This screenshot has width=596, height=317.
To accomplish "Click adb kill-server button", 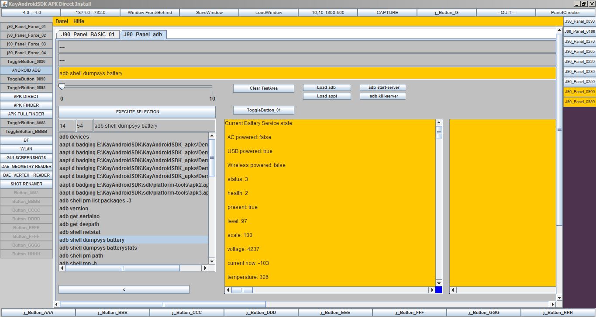I will [x=382, y=96].
